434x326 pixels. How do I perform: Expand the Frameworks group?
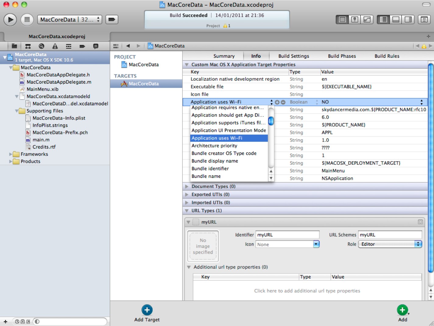coord(11,154)
